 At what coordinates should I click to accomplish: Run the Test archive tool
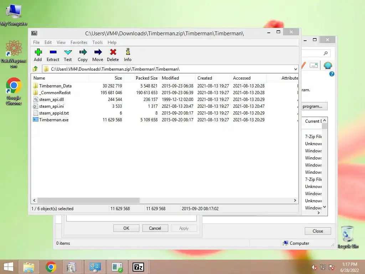point(68,52)
